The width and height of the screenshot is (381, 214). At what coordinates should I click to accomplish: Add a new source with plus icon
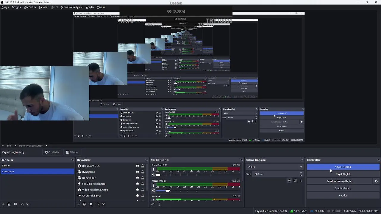[79, 204]
